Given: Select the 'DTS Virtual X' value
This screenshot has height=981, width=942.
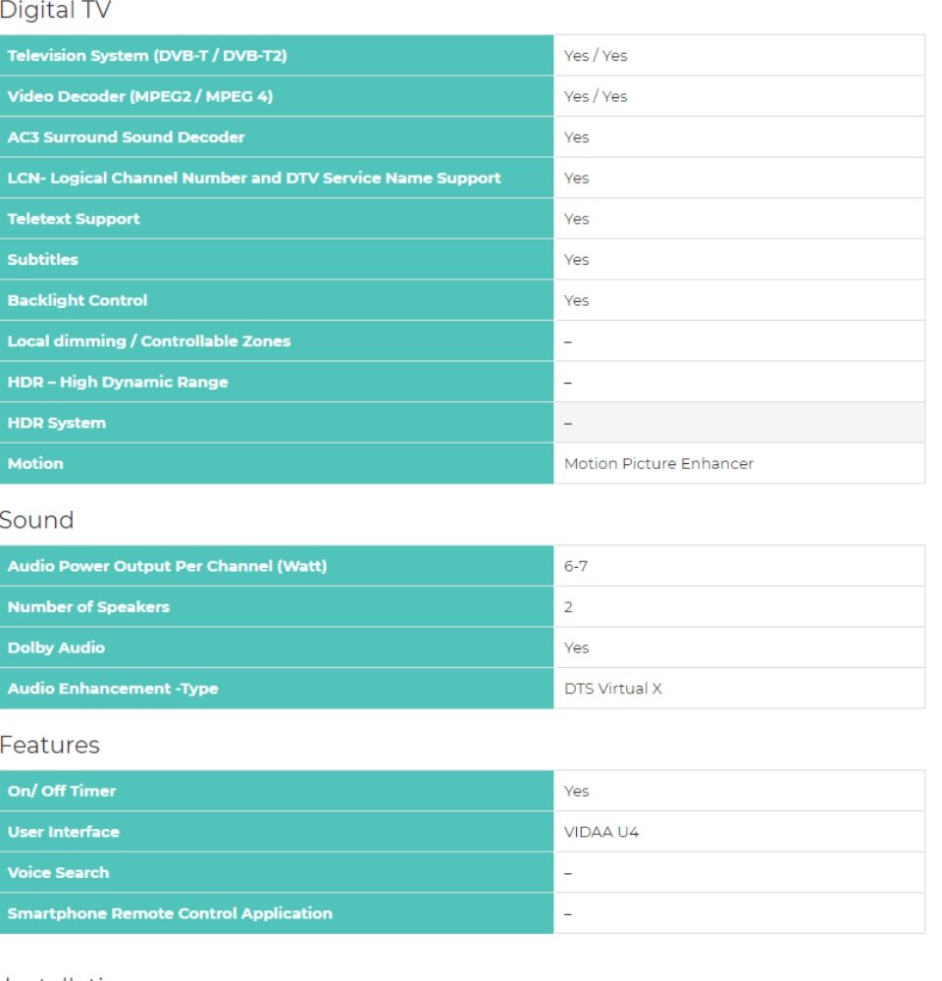Looking at the screenshot, I should (x=612, y=689).
